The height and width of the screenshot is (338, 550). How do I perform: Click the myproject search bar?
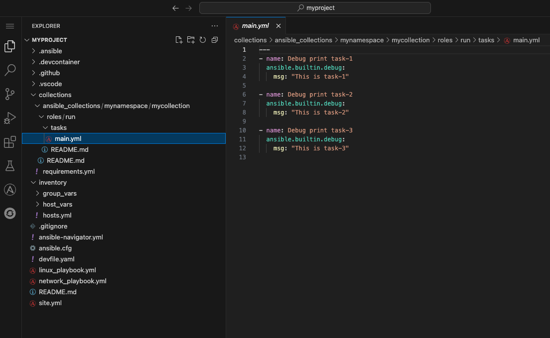point(315,8)
